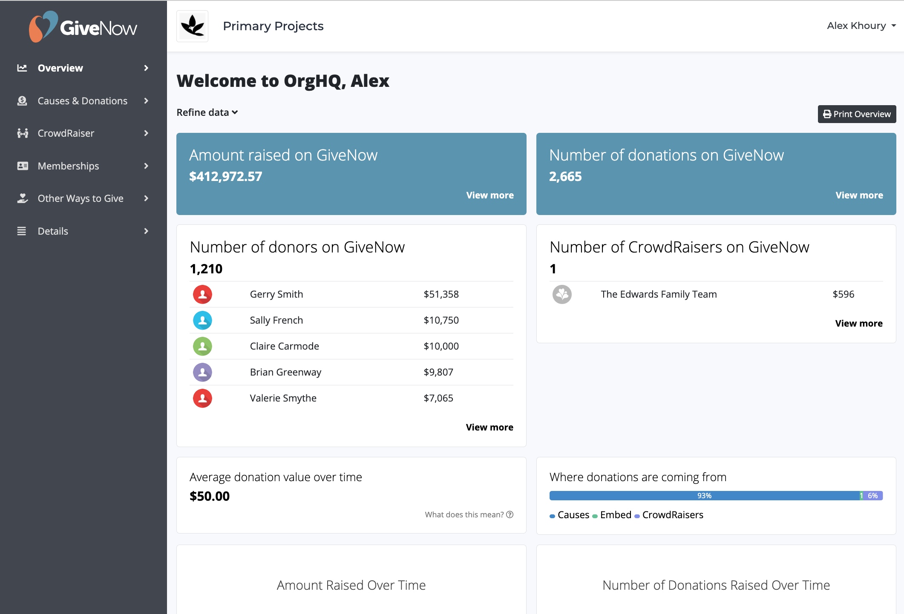Select Details in the sidebar

(83, 231)
